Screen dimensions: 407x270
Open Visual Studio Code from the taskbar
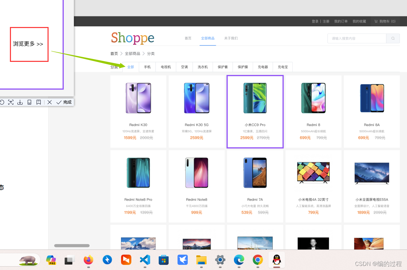tap(145, 260)
